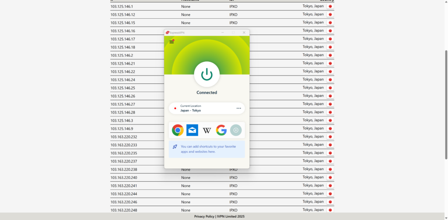Click the Japan flag in the 103.125.146.28 row

click(330, 112)
